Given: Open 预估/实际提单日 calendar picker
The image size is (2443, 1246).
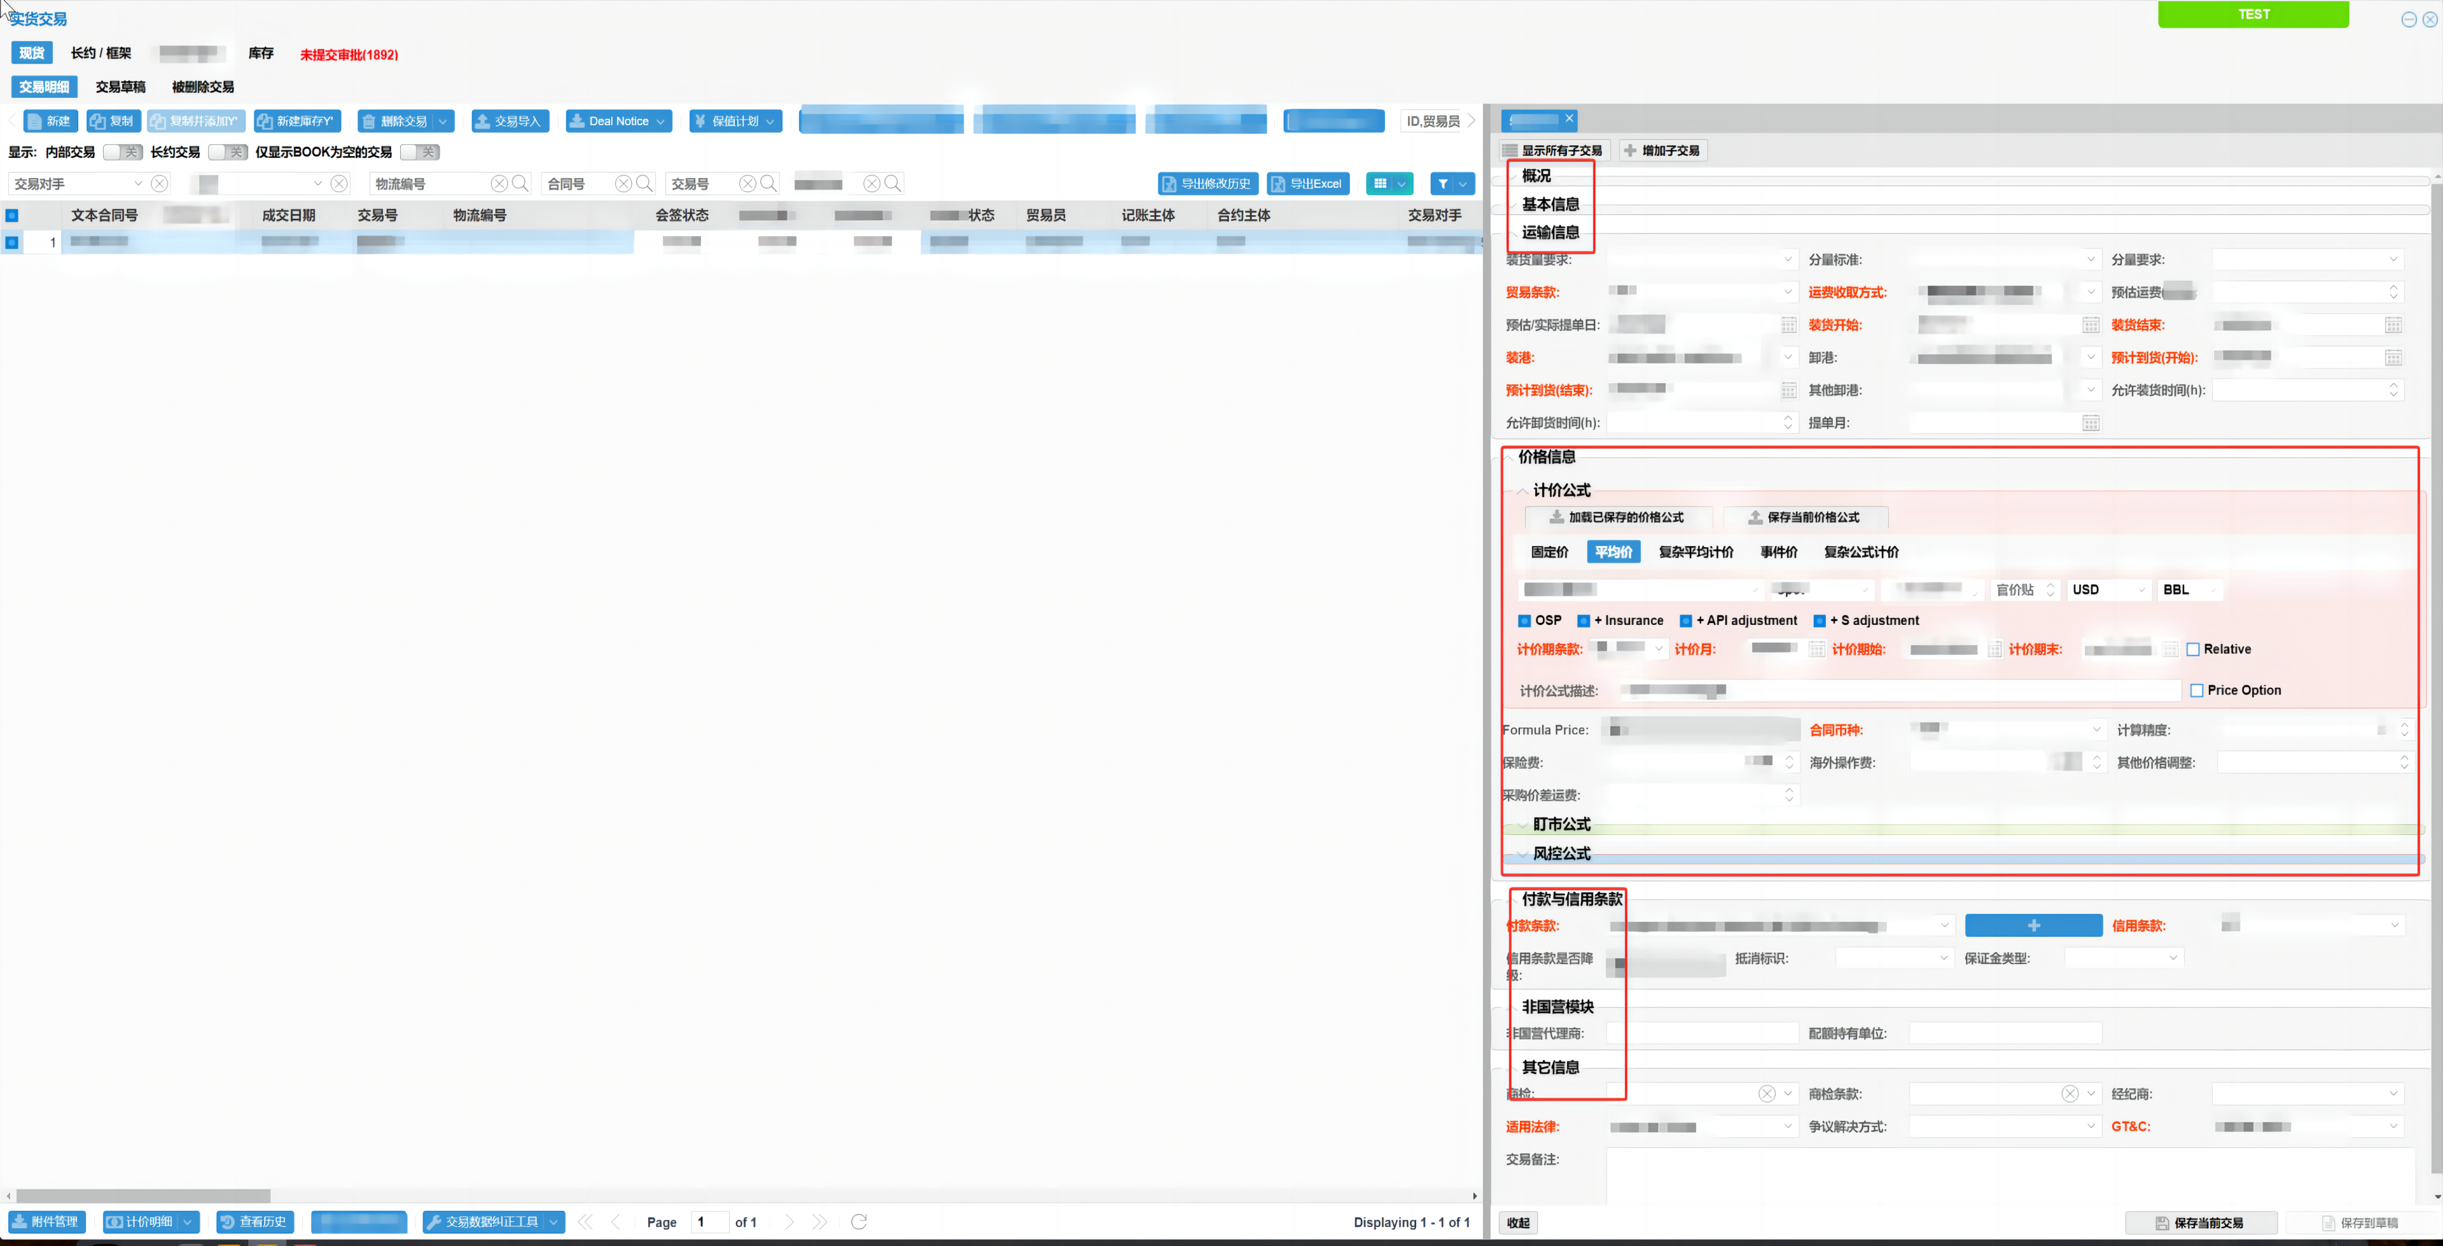Looking at the screenshot, I should (1788, 325).
